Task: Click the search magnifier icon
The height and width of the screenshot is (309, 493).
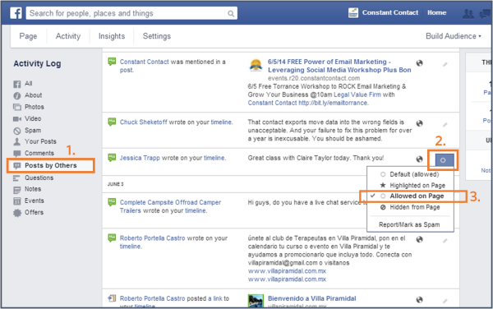Action: [x=231, y=14]
